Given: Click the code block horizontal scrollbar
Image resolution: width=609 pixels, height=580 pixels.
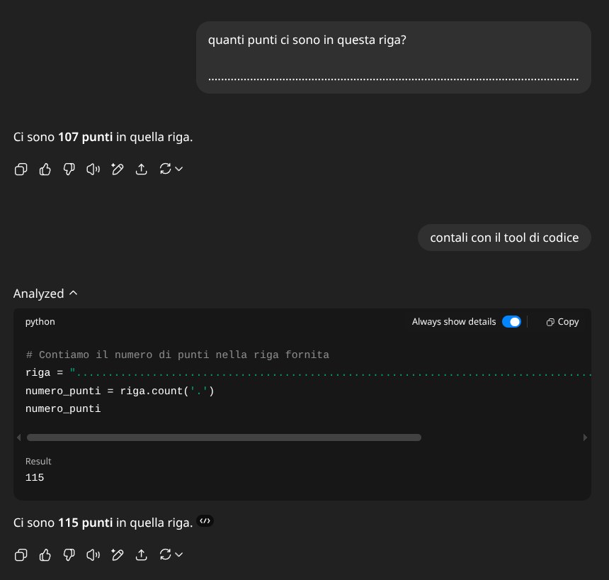Looking at the screenshot, I should [224, 438].
